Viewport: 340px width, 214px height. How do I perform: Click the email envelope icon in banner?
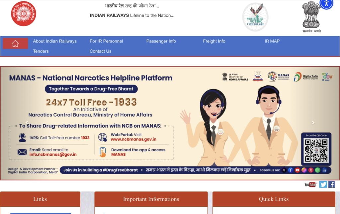pyautogui.click(x=22, y=152)
